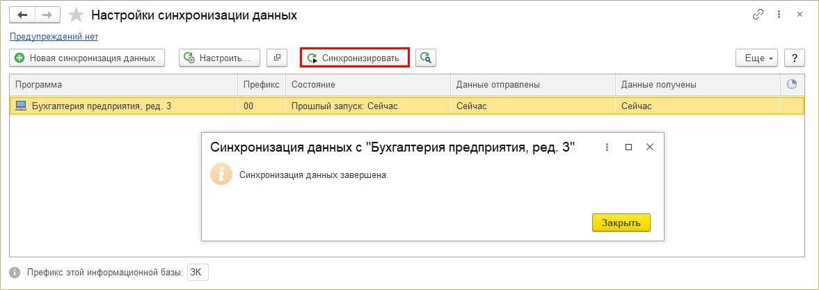
Task: Expand the Еще dropdown menu
Action: (x=757, y=58)
